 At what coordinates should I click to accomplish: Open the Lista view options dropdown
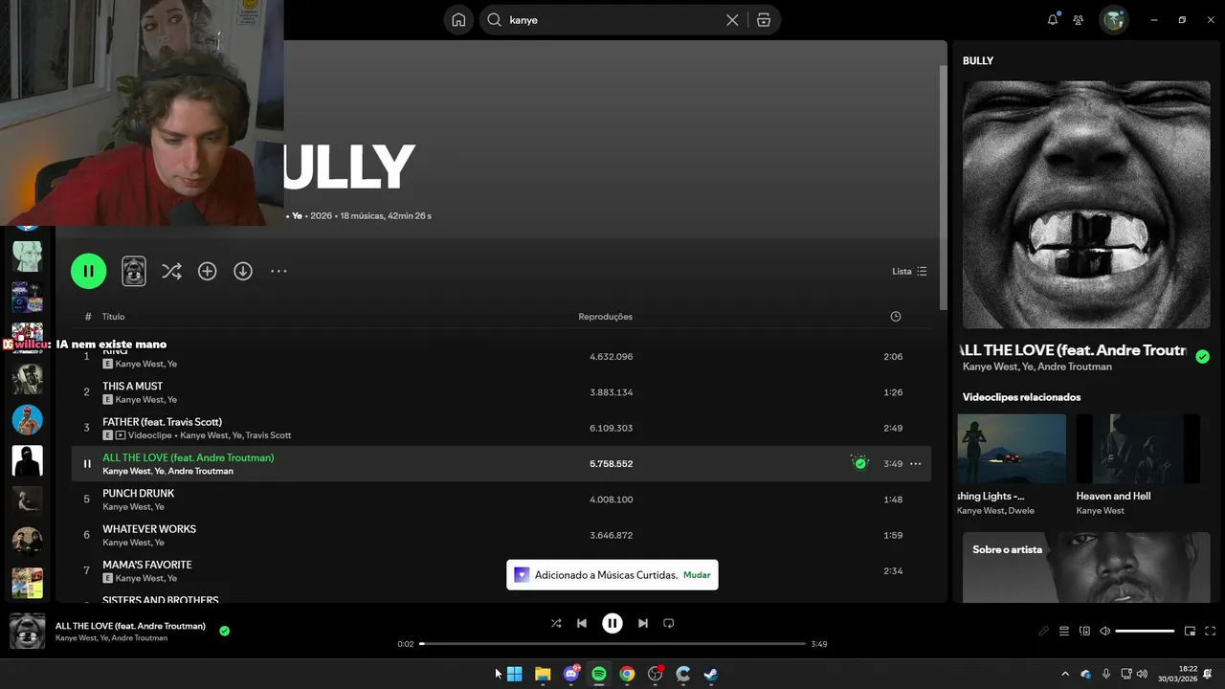click(909, 271)
